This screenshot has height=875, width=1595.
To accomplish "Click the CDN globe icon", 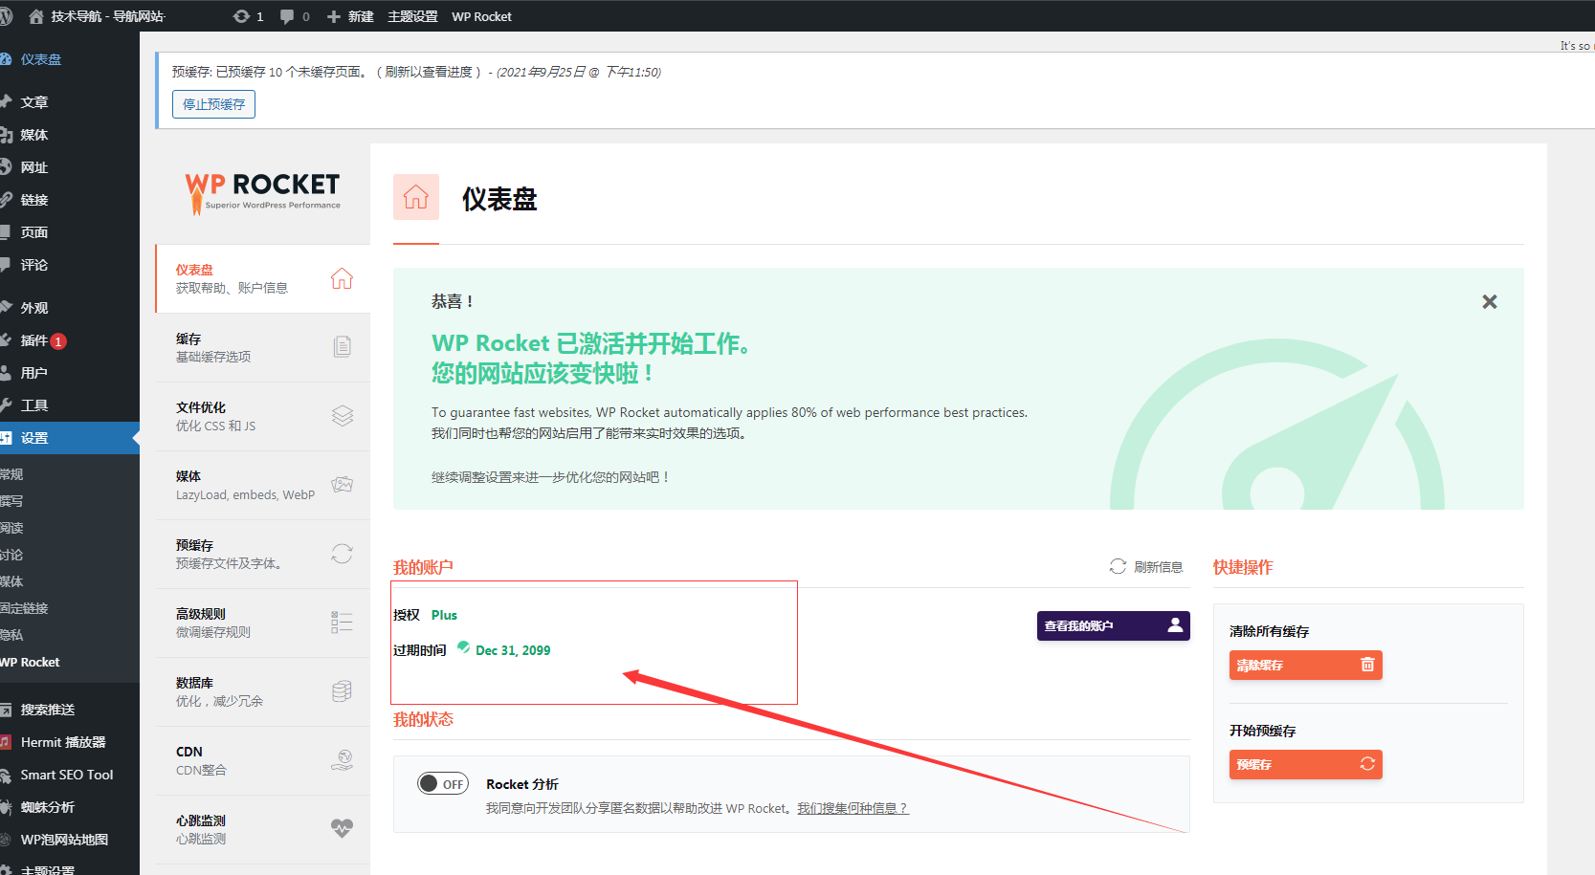I will tap(342, 760).
